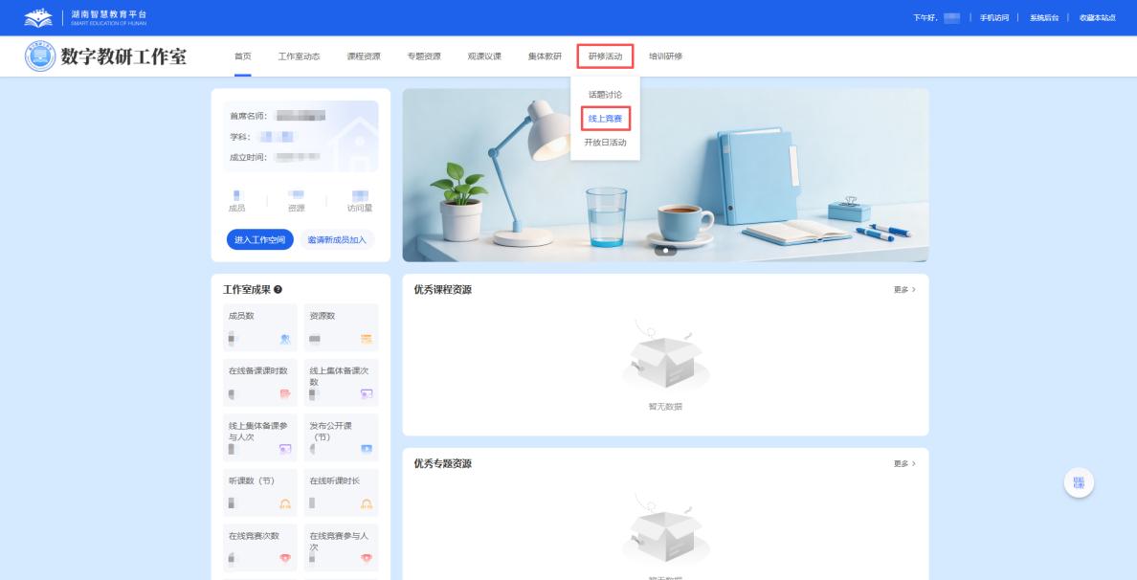Click the orange icon in 资源数 card
This screenshot has height=580, width=1137.
(367, 339)
